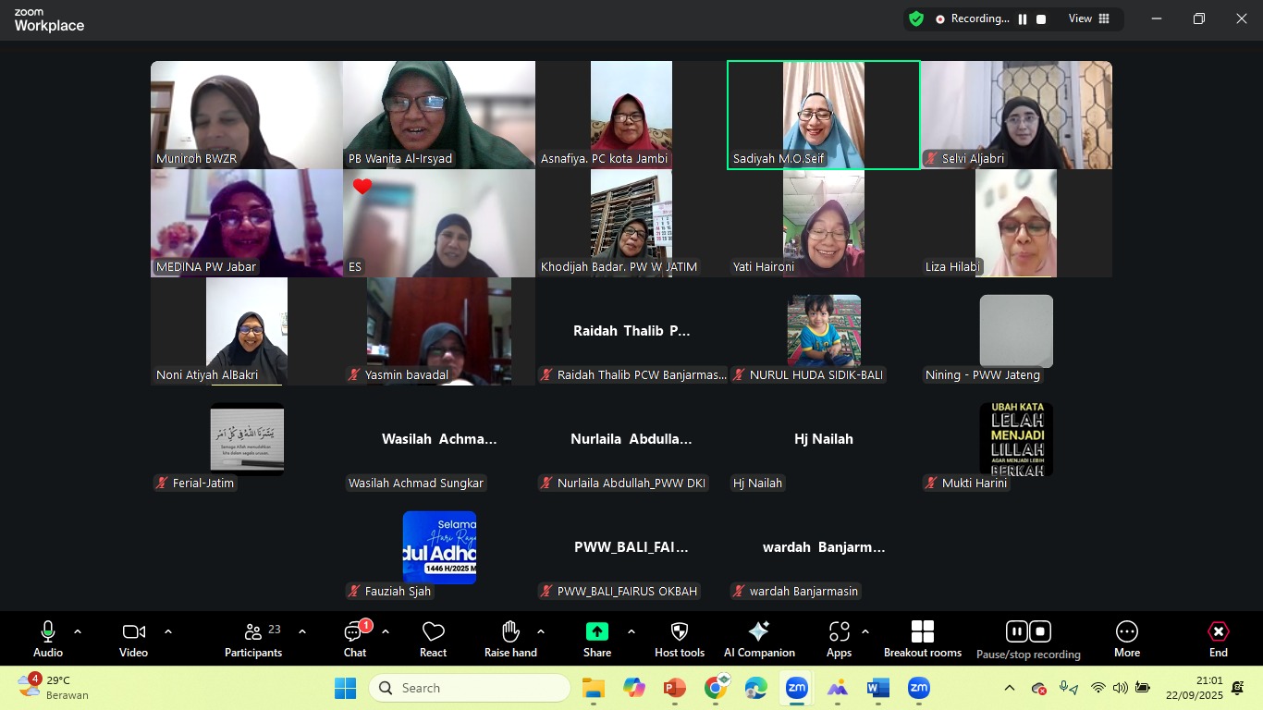Open the Zoom app from the taskbar
The height and width of the screenshot is (710, 1263).
click(x=796, y=688)
